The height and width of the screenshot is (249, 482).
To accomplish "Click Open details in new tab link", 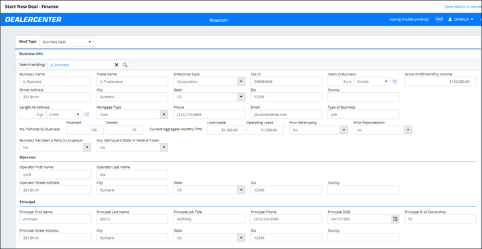I will tap(463, 7).
